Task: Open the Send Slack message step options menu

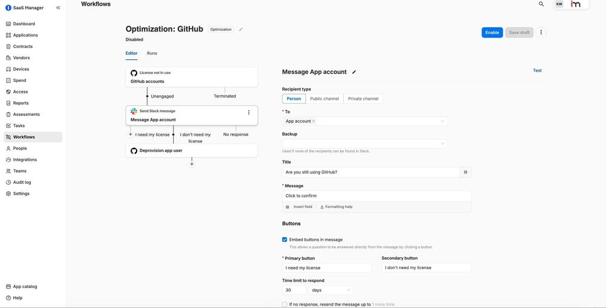Action: [x=248, y=112]
